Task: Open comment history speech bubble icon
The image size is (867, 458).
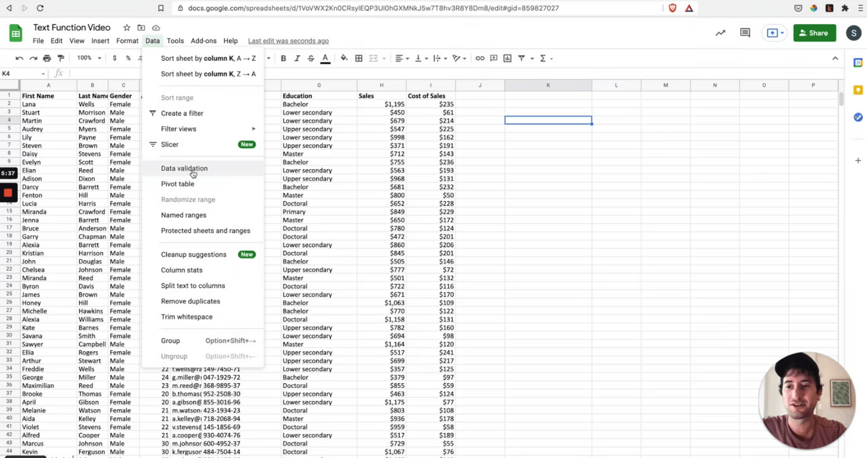Action: pos(745,33)
